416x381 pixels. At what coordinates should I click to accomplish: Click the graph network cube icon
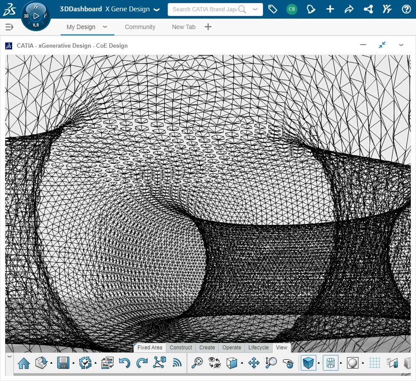[x=159, y=362]
